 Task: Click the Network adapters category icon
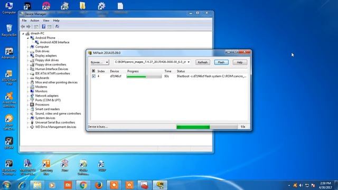coord(32,96)
